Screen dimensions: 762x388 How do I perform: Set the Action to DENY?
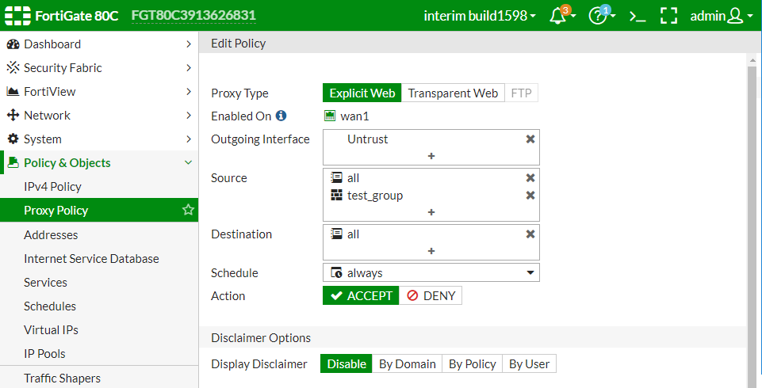point(431,295)
